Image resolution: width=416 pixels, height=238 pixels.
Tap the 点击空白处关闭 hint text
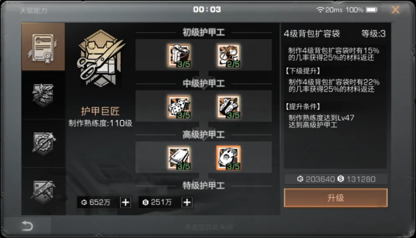pyautogui.click(x=208, y=227)
